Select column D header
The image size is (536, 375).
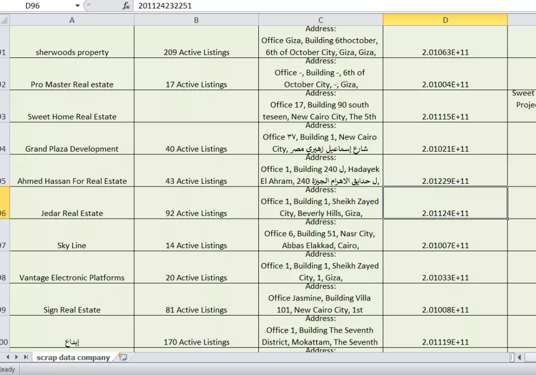(x=445, y=20)
